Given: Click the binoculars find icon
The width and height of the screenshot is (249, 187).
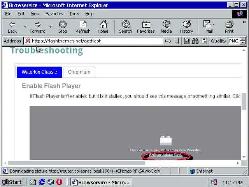Looking at the screenshot, I should click(195, 41).
